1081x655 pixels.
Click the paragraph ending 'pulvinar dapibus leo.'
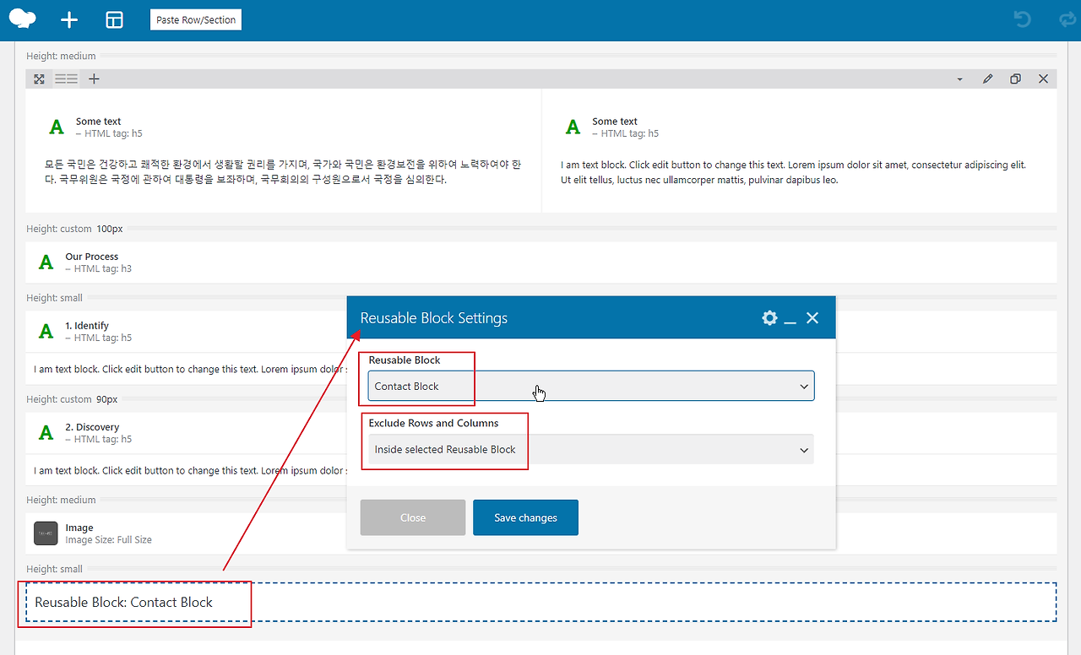point(794,172)
